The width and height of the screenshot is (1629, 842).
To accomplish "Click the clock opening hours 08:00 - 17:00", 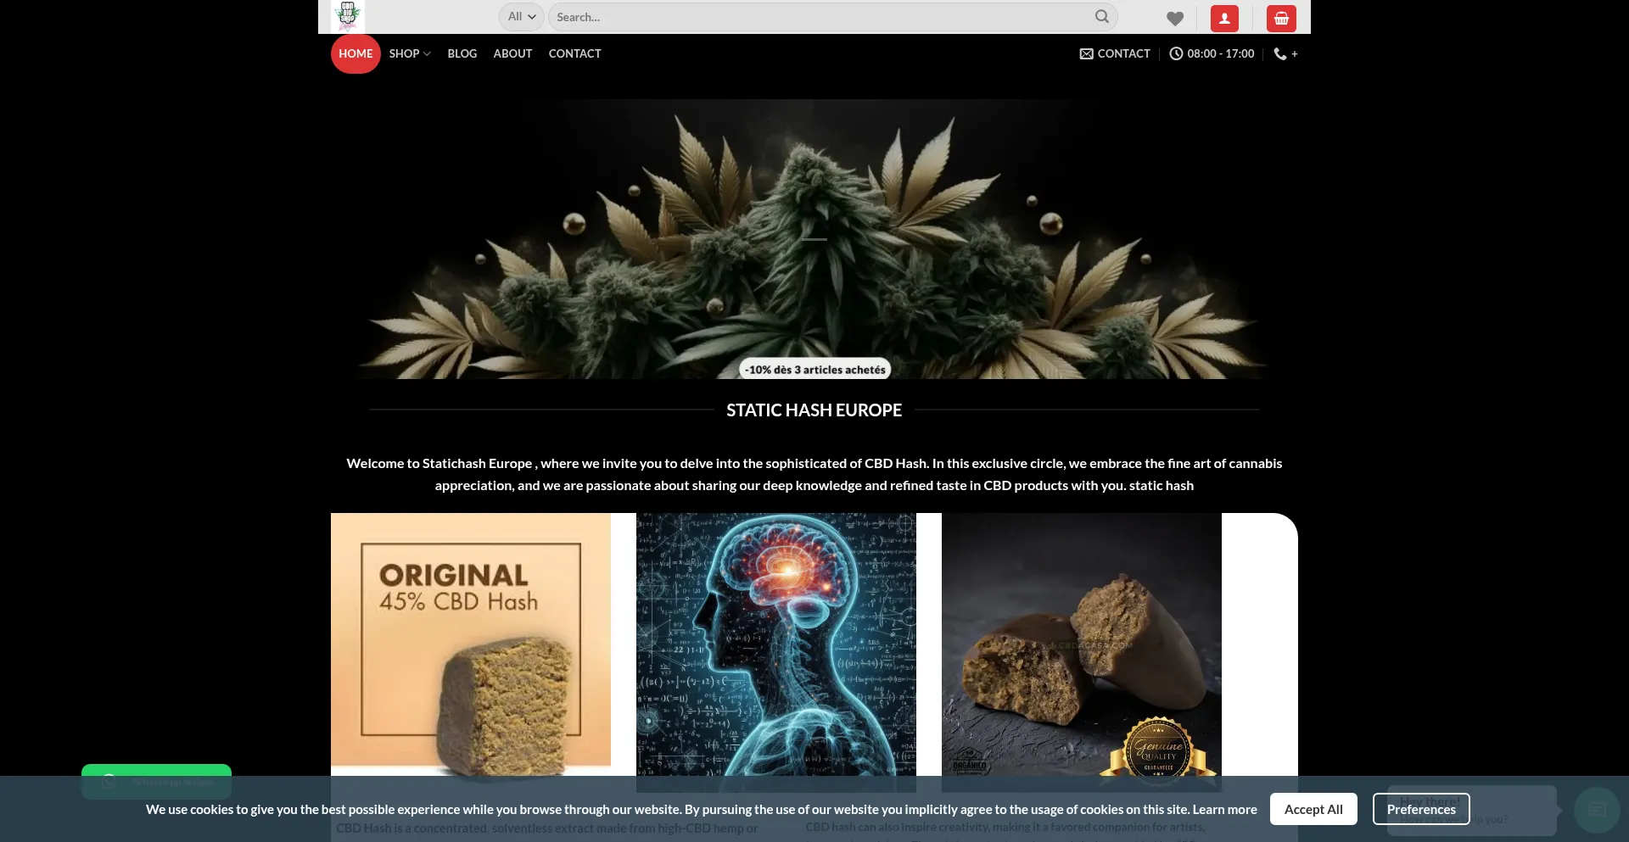I will point(1212,53).
